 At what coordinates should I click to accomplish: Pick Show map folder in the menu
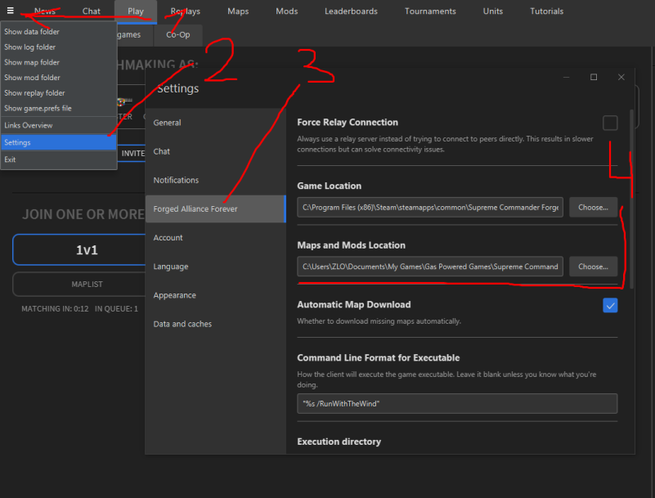tap(59, 62)
